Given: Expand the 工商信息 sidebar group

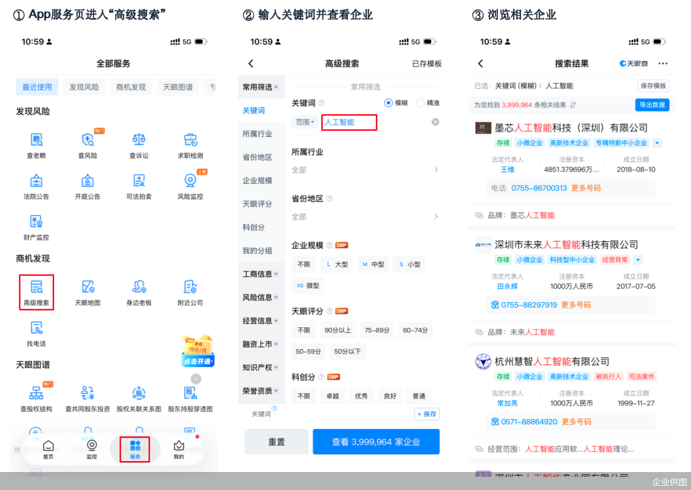Looking at the screenshot, I should (x=261, y=274).
